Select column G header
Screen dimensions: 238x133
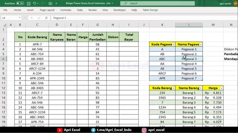pyautogui.click(x=97, y=25)
